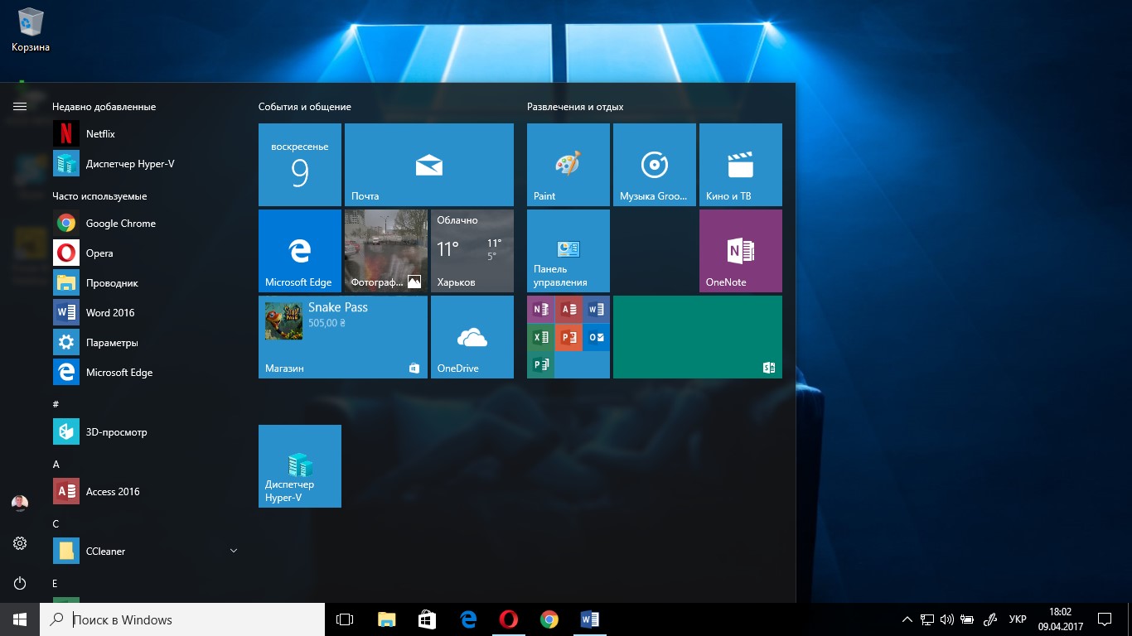
Task: Click the small Excel tile in Office group
Action: [x=540, y=337]
